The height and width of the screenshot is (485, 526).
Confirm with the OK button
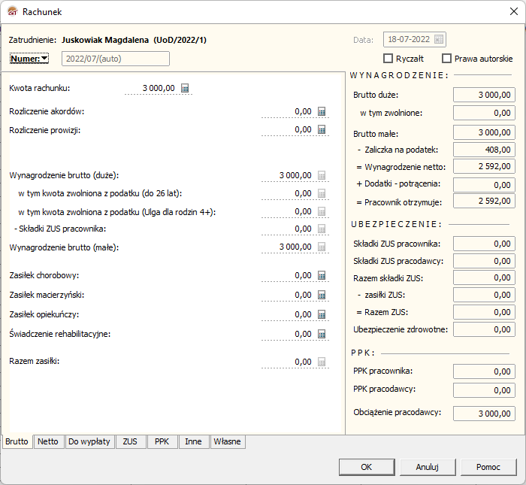(x=367, y=467)
